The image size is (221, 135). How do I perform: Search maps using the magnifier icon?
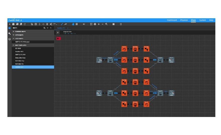tap(45, 28)
